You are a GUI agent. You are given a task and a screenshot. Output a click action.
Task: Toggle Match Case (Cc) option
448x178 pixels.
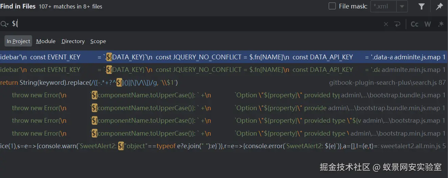pyautogui.click(x=414, y=24)
